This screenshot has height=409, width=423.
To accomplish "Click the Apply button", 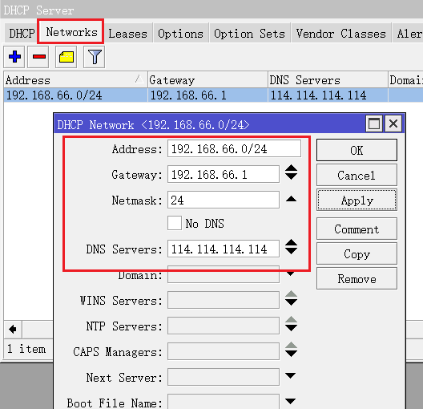I will click(357, 200).
